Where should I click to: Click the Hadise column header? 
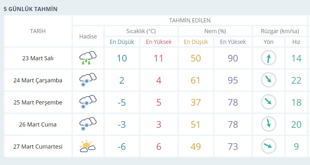[88, 36]
